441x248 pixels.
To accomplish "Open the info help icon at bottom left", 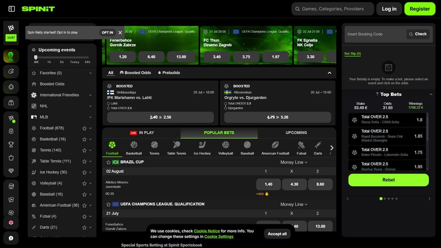I will click(11, 238).
